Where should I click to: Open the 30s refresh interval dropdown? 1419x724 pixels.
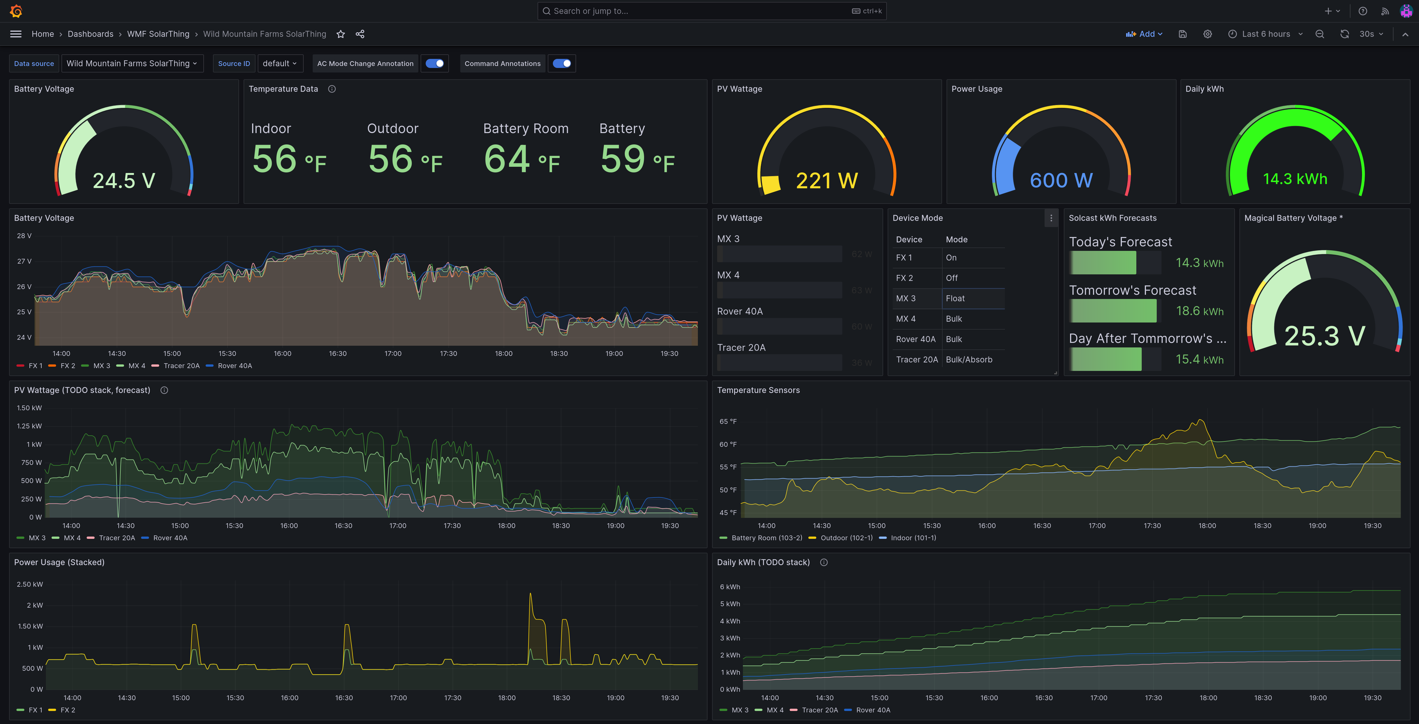1371,34
